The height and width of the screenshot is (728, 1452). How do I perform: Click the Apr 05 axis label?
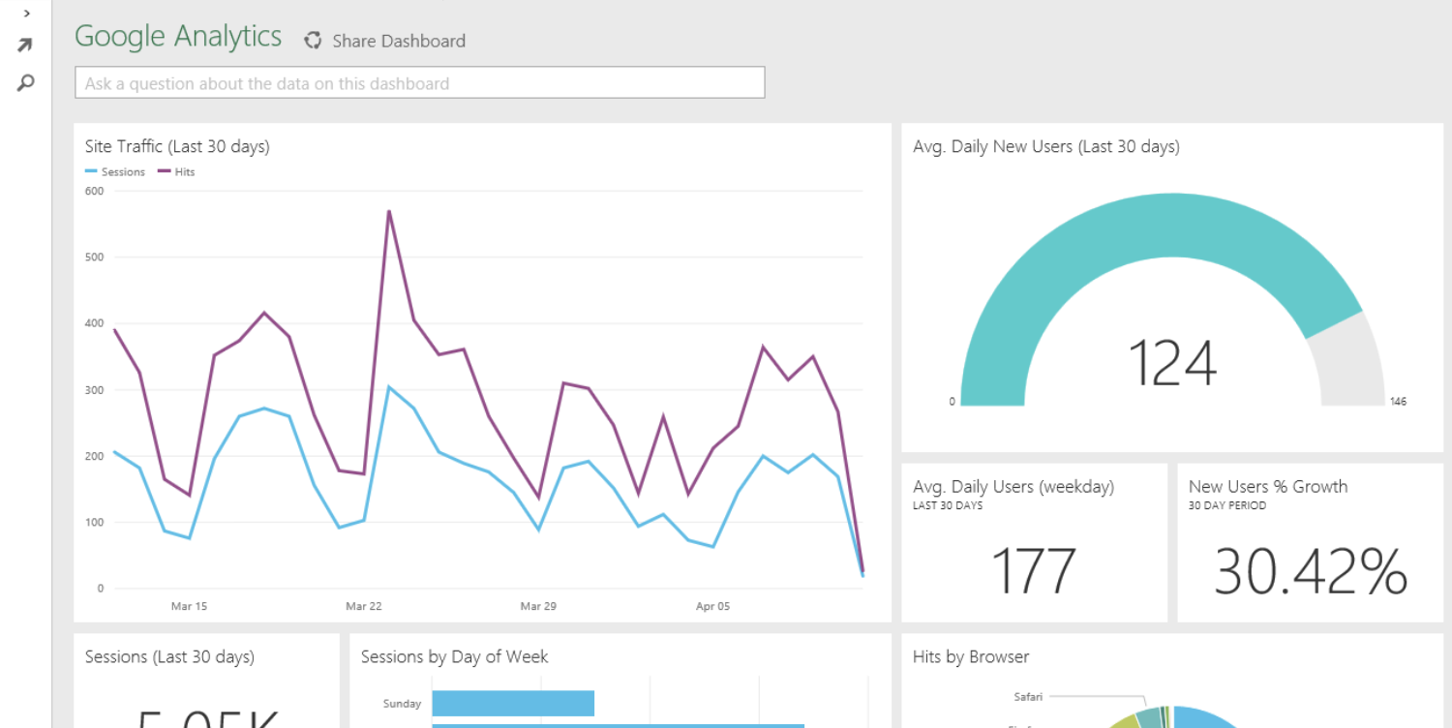pyautogui.click(x=712, y=606)
